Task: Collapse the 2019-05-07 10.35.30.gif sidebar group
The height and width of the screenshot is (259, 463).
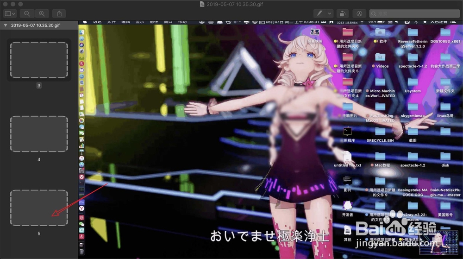Action: tap(5, 25)
